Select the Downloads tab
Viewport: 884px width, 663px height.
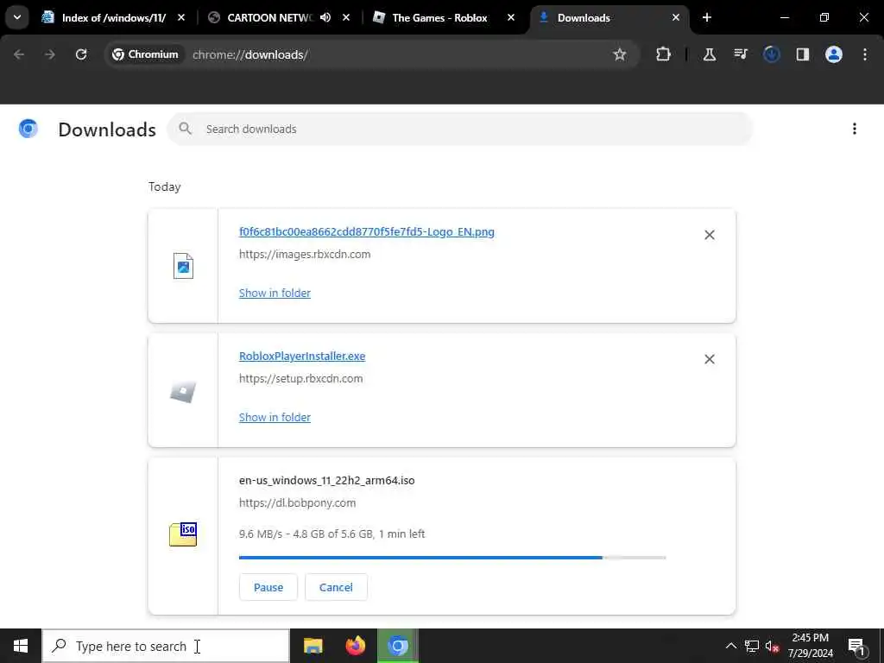point(584,18)
